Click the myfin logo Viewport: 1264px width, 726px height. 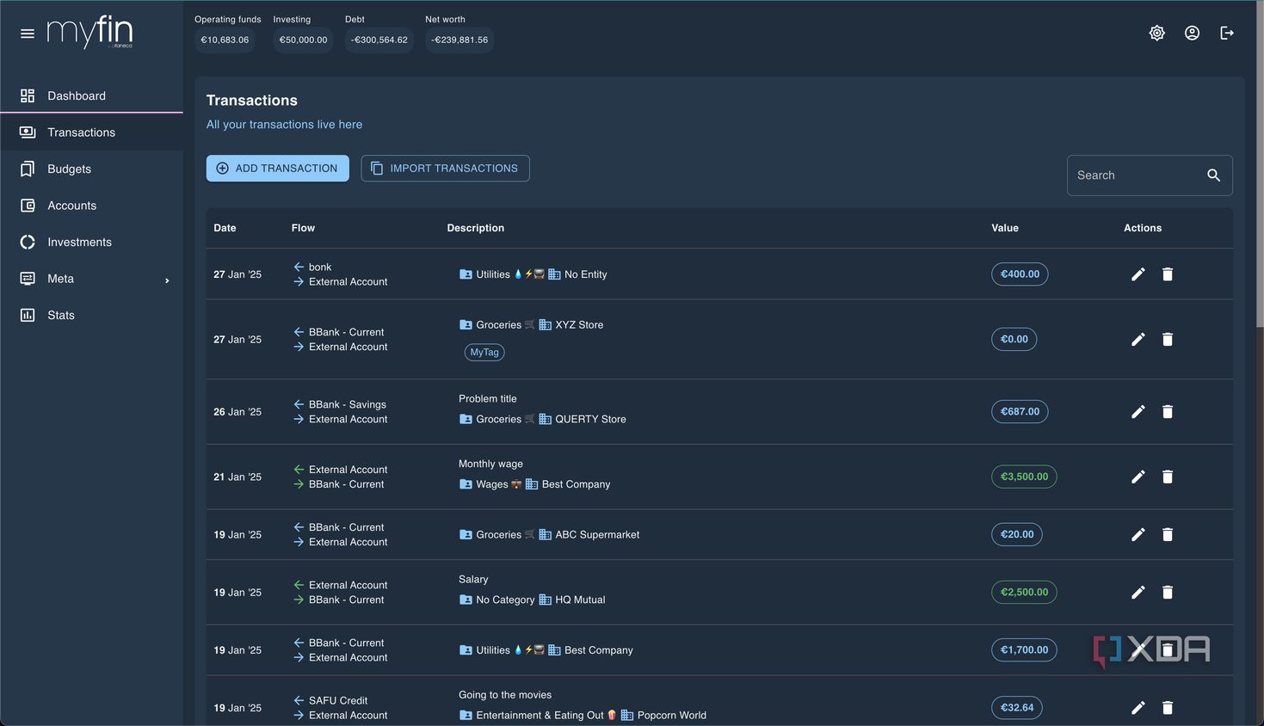(x=89, y=33)
